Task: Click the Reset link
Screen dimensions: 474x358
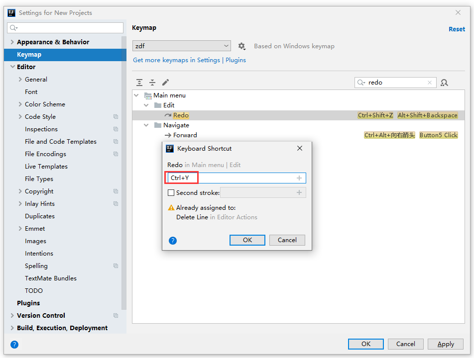Action: 457,29
